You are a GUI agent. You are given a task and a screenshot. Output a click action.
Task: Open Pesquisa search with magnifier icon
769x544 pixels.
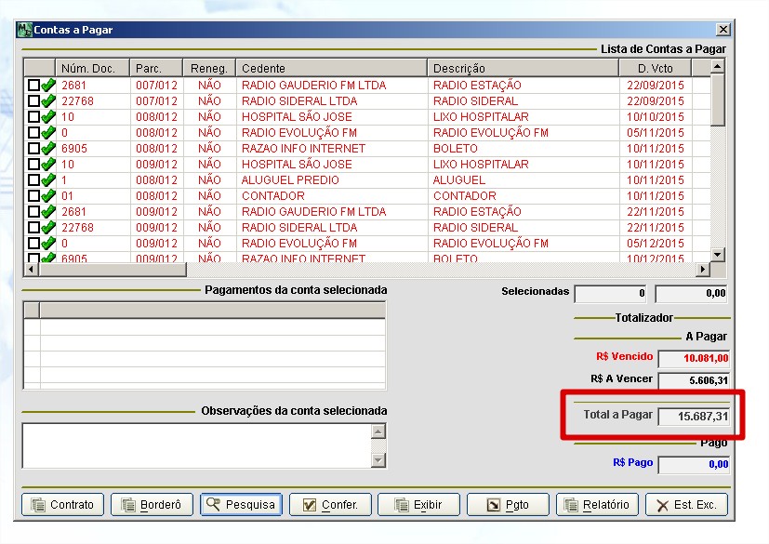pyautogui.click(x=241, y=505)
